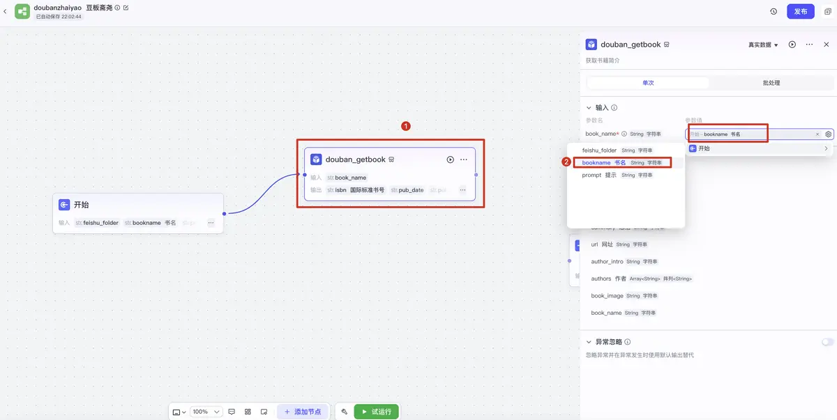Click douban_getbook node cube icon on canvas
Image resolution: width=837 pixels, height=420 pixels.
[316, 160]
